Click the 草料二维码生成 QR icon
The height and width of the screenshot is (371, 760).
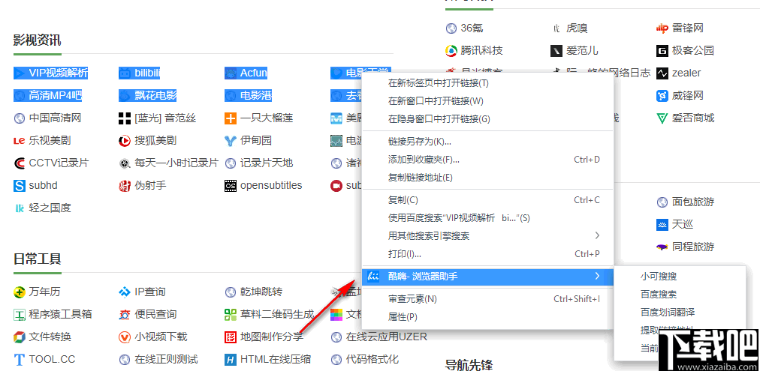pos(231,314)
